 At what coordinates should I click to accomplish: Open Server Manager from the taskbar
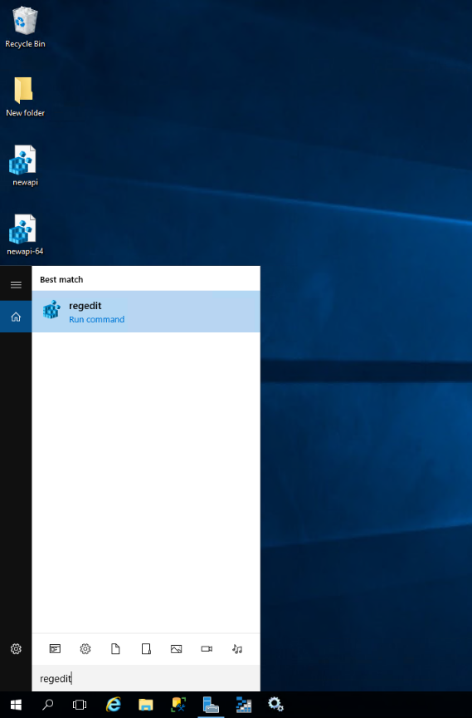click(211, 705)
